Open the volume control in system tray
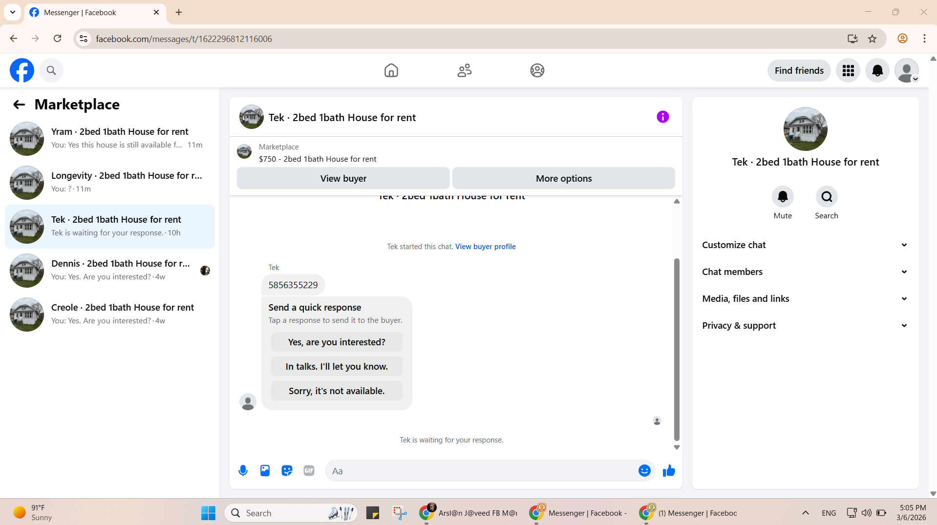The image size is (937, 525). (866, 513)
